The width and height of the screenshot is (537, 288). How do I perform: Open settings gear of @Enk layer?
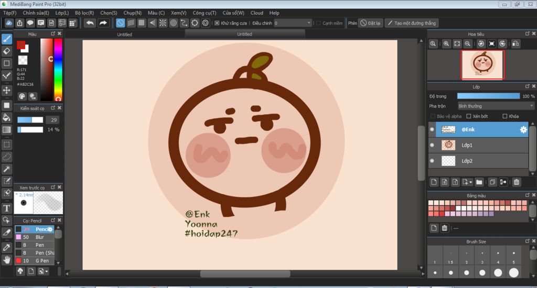point(523,130)
